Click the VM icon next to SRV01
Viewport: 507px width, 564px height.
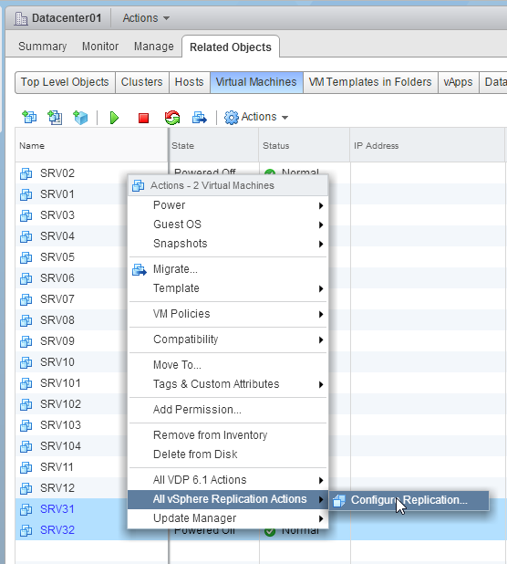pos(26,194)
